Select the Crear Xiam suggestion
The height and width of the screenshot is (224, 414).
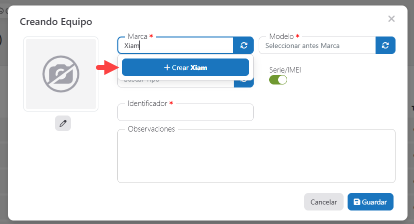click(185, 67)
